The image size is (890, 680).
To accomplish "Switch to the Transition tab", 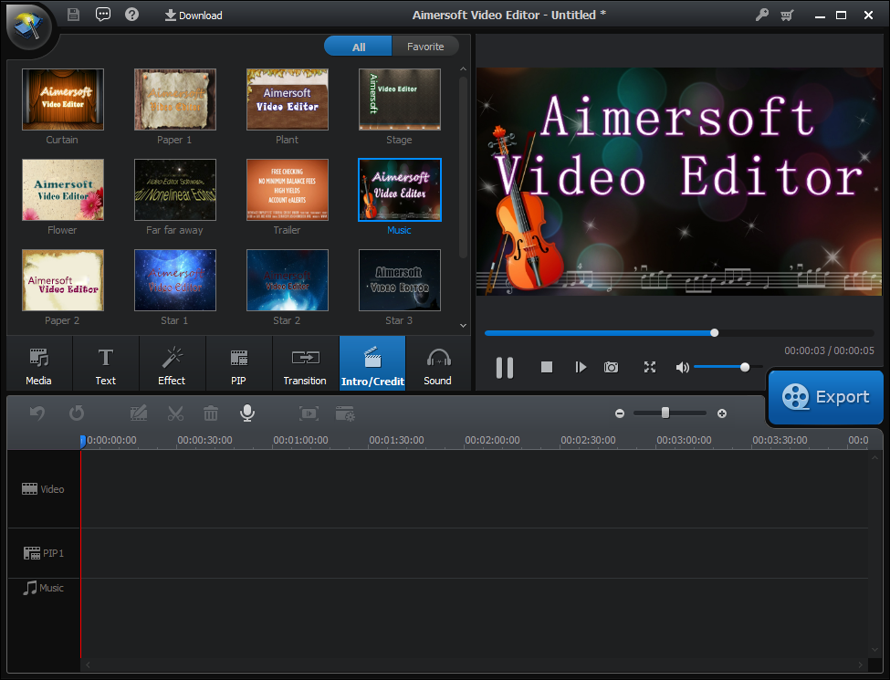I will pos(305,364).
